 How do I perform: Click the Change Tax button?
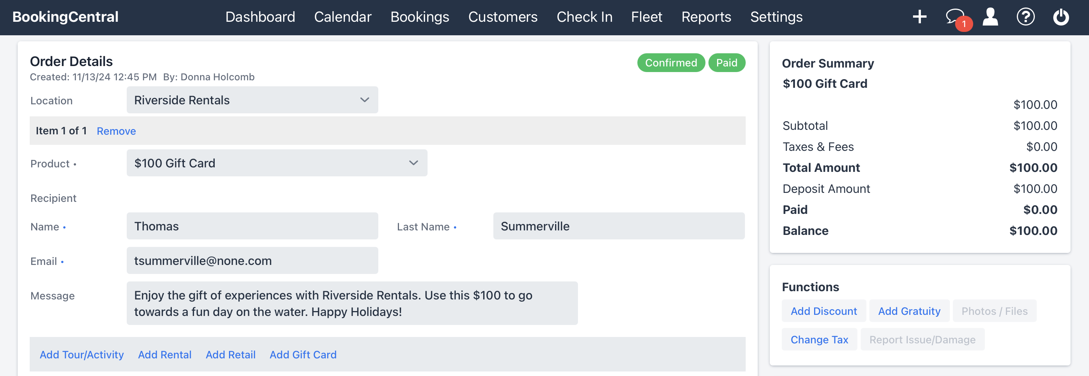coord(819,340)
